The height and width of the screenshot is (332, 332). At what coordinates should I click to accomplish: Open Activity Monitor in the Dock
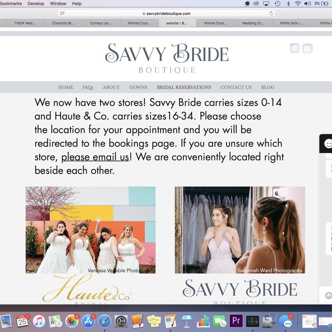click(253, 321)
